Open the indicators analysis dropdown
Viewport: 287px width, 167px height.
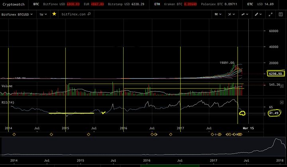tap(245, 14)
